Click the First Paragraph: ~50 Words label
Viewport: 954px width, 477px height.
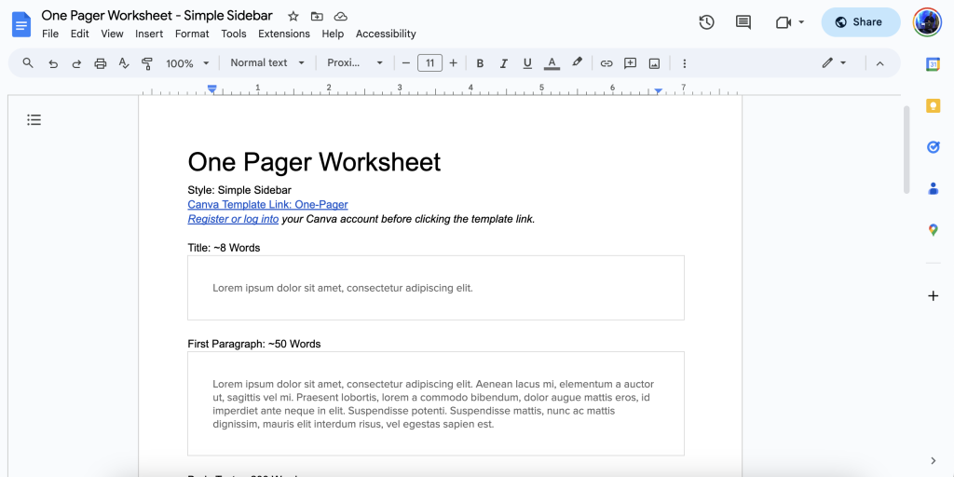pos(254,344)
